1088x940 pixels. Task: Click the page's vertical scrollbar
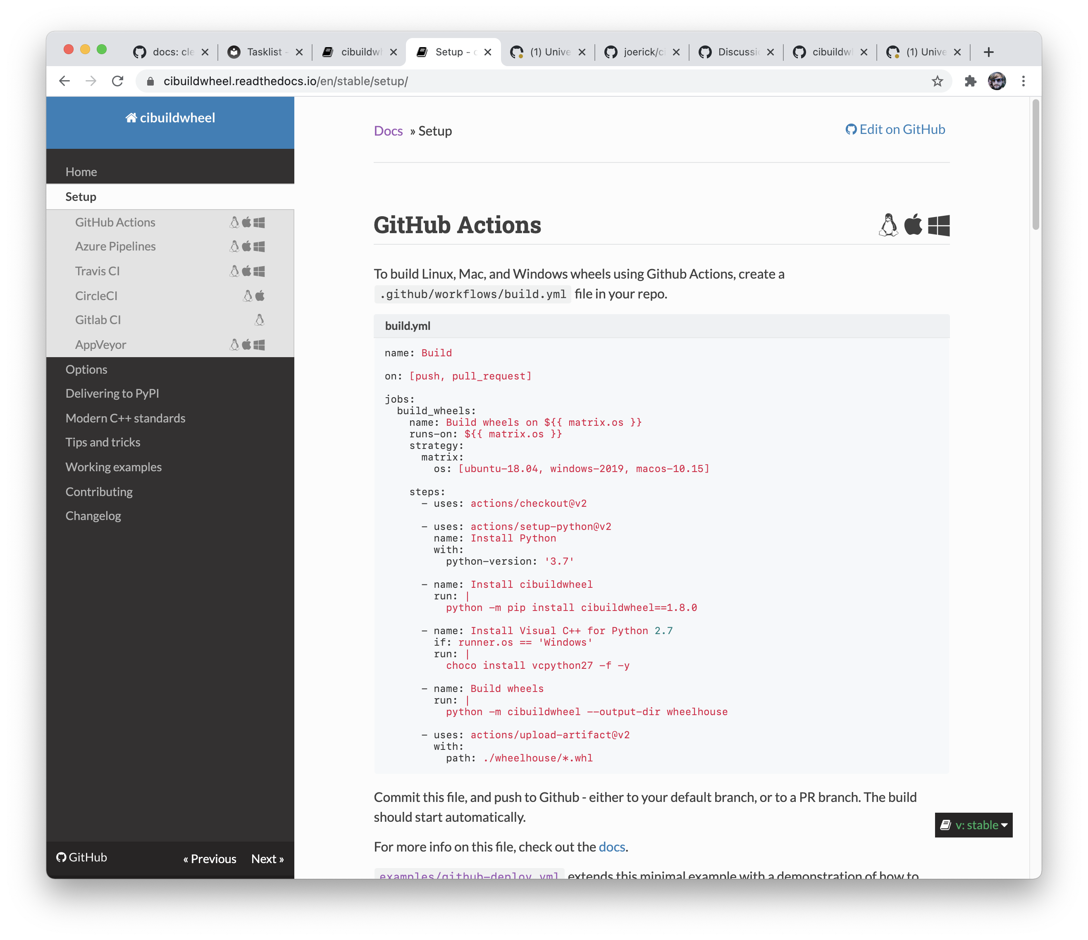[1035, 165]
